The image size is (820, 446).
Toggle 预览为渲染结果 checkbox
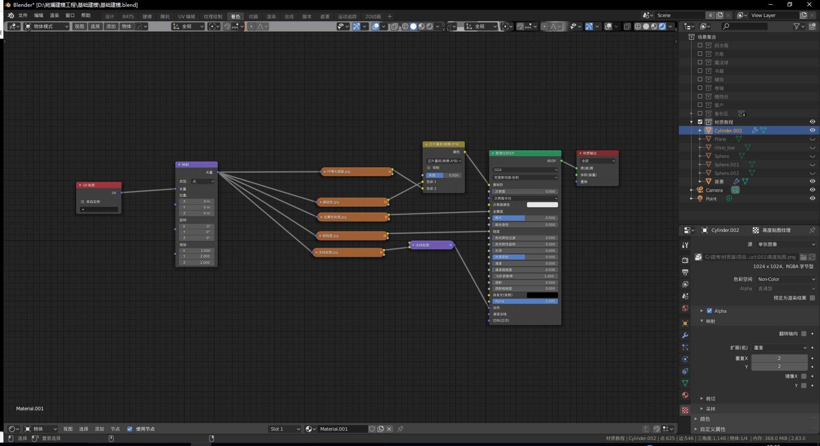point(812,298)
